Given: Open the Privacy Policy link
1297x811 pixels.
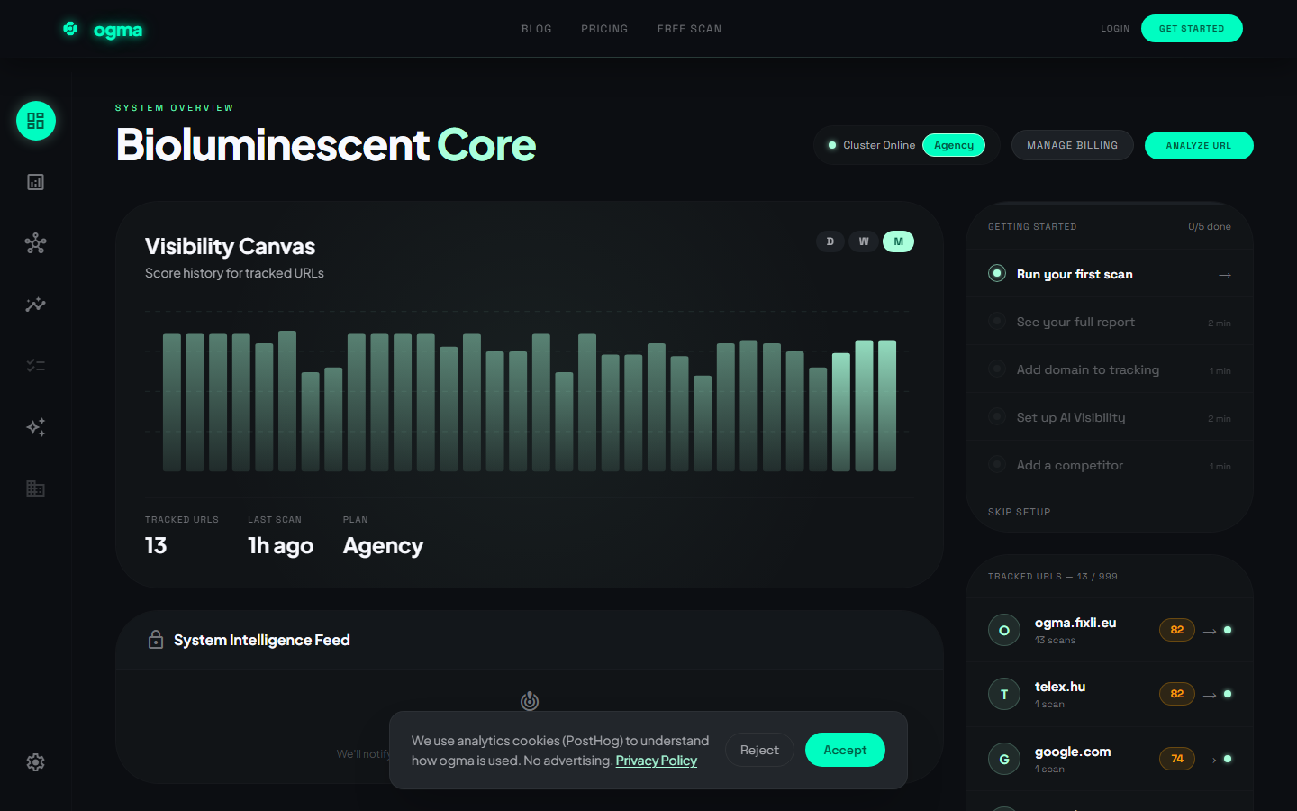Looking at the screenshot, I should pyautogui.click(x=656, y=761).
